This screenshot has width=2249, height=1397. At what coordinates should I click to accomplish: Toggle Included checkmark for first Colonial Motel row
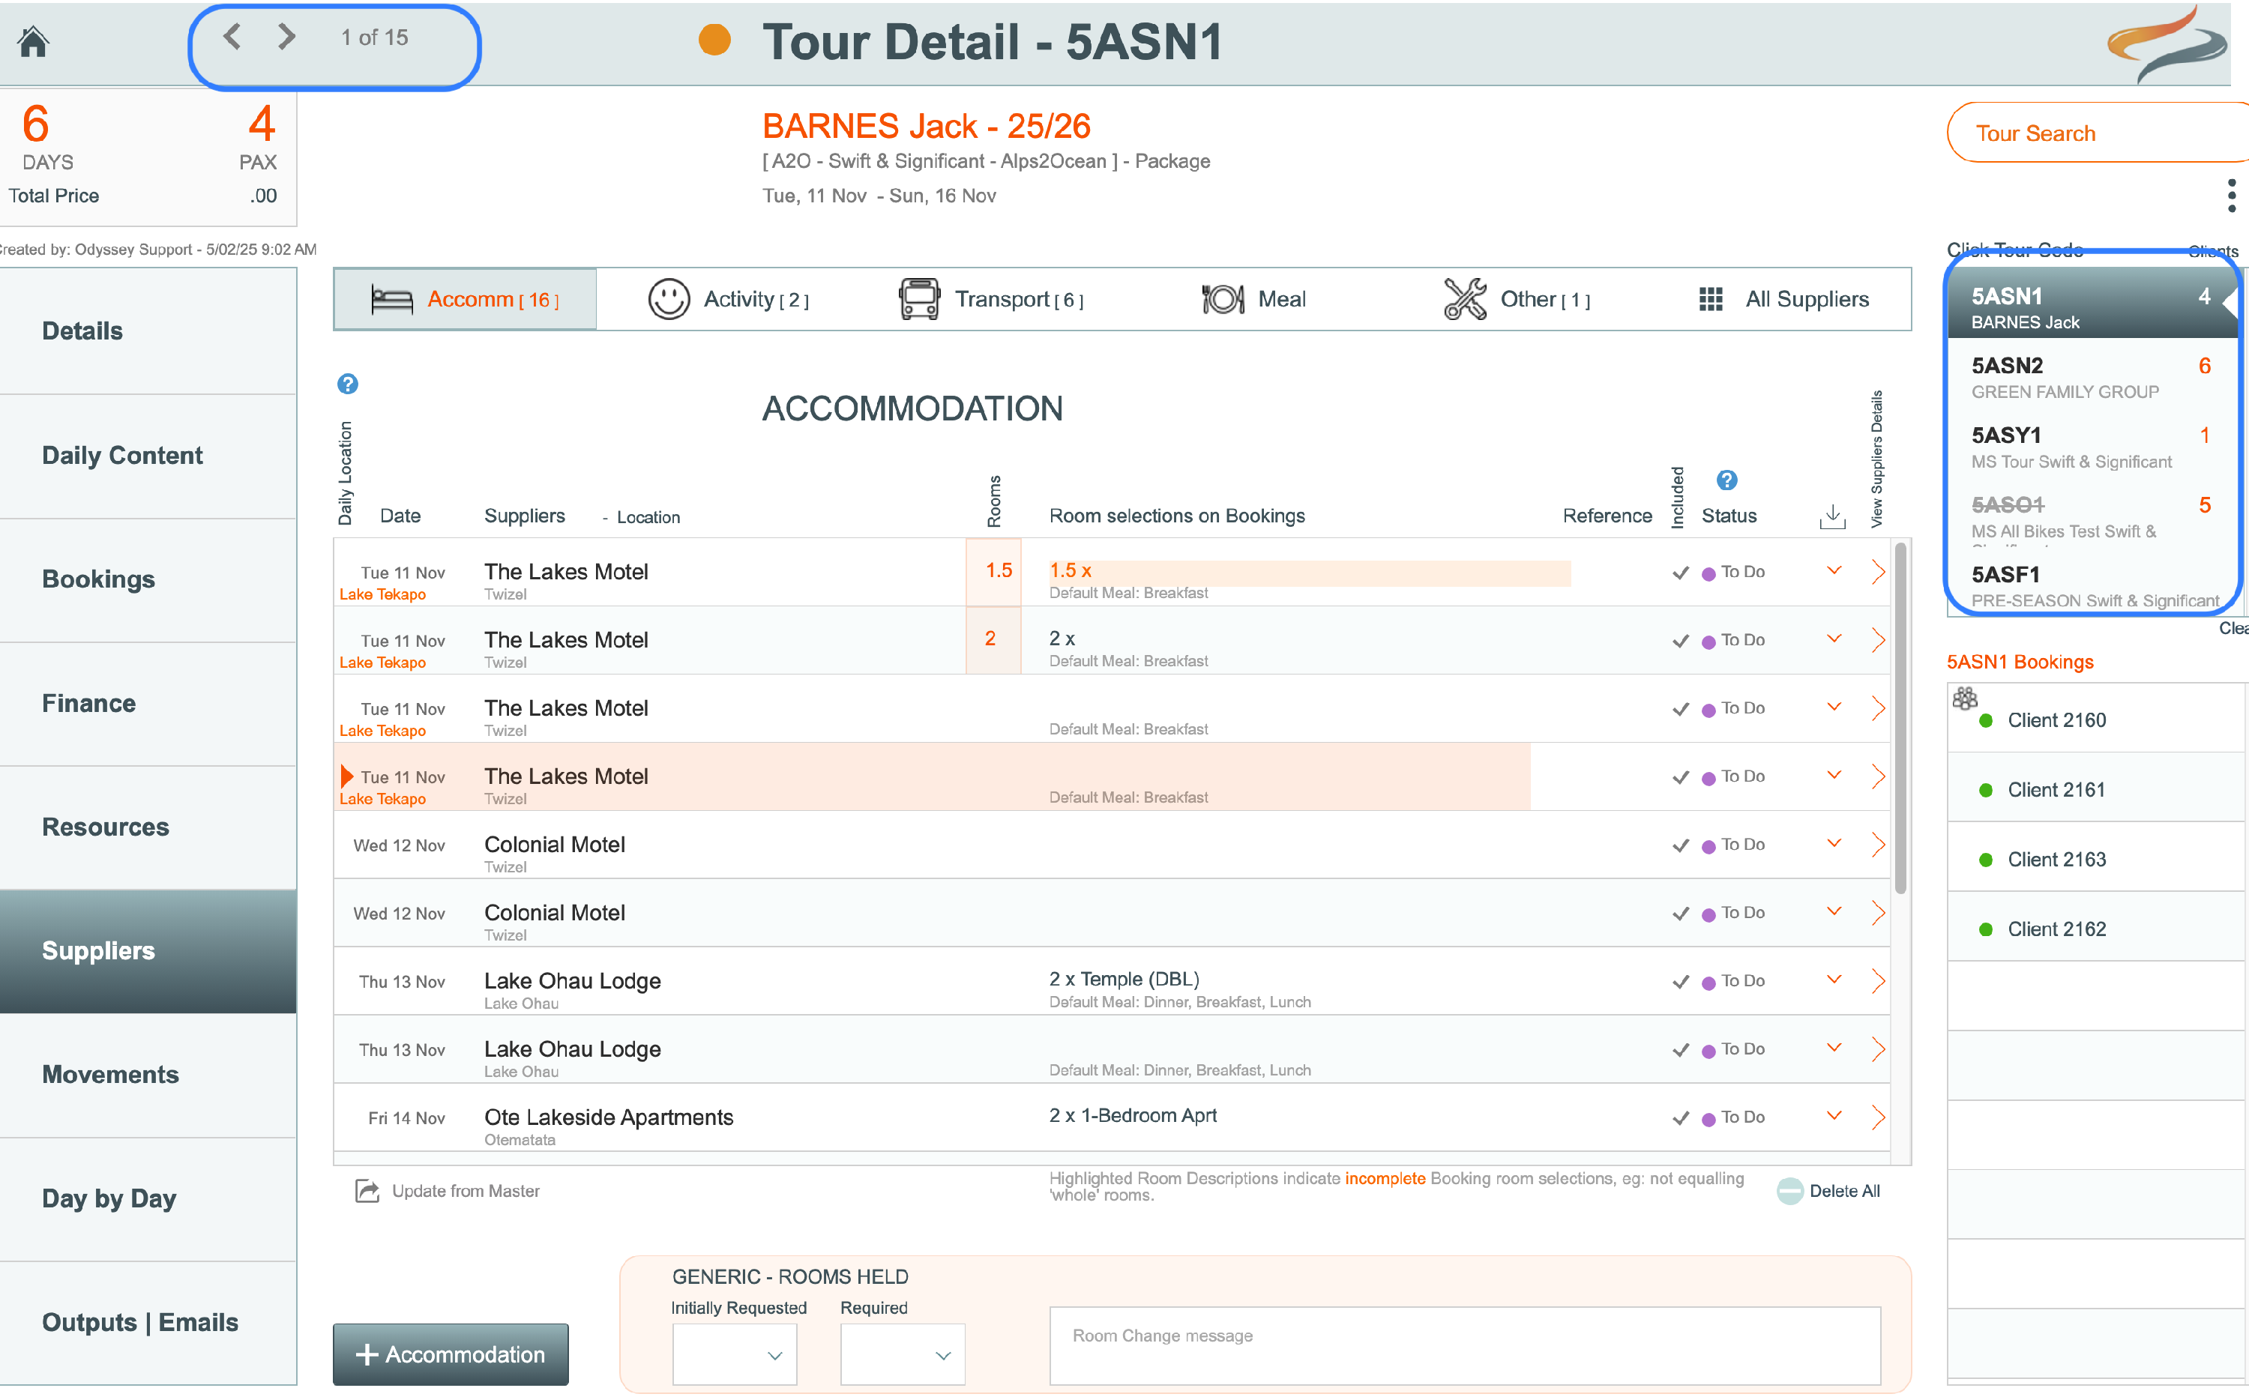(1680, 845)
